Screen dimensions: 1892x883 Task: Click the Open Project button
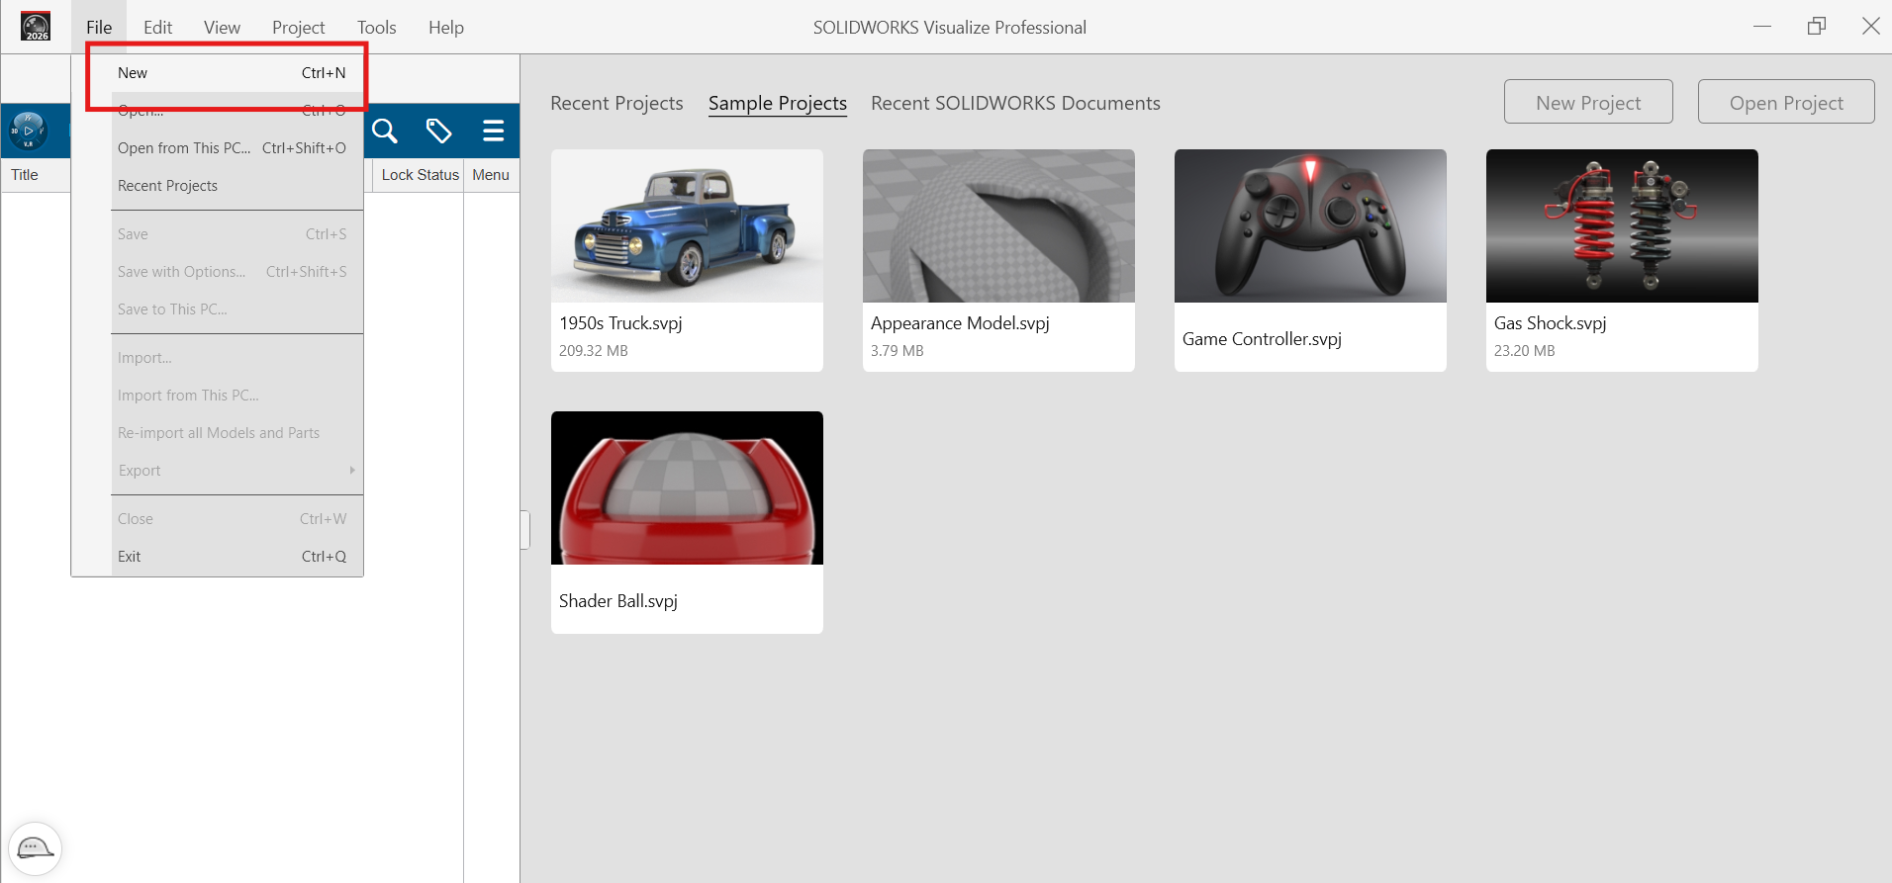pyautogui.click(x=1786, y=102)
